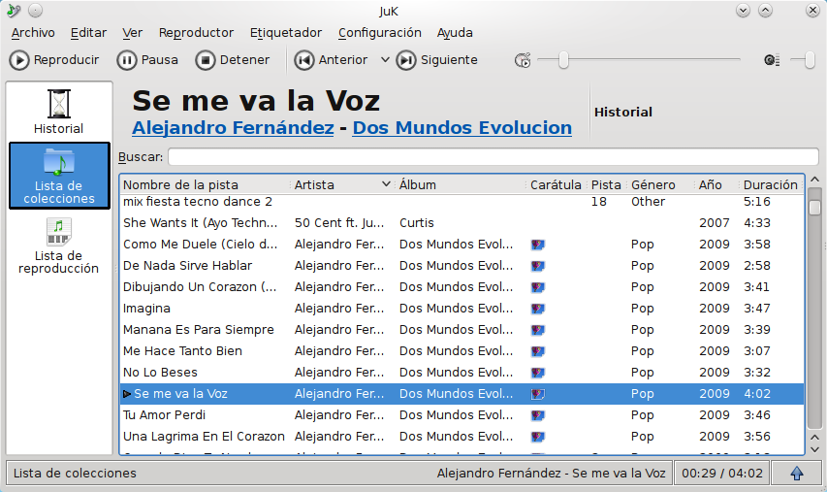The width and height of the screenshot is (827, 492).
Task: Skip to next track with Siguiente
Action: pyautogui.click(x=436, y=60)
